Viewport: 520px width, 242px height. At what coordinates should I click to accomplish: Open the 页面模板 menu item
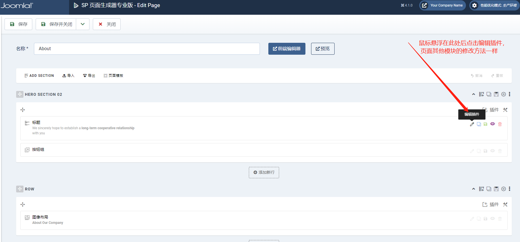pyautogui.click(x=114, y=76)
